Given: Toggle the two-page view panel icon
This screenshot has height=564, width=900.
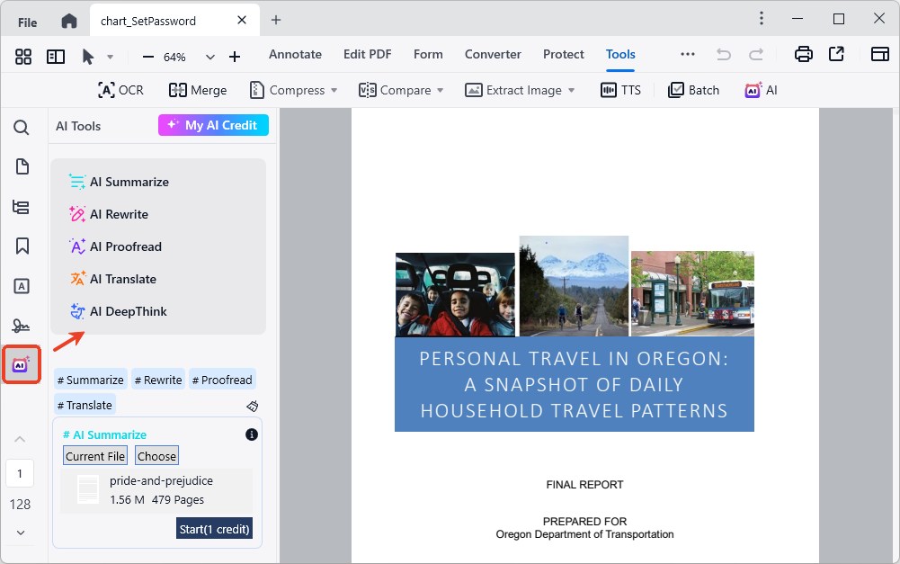Looking at the screenshot, I should 56,57.
